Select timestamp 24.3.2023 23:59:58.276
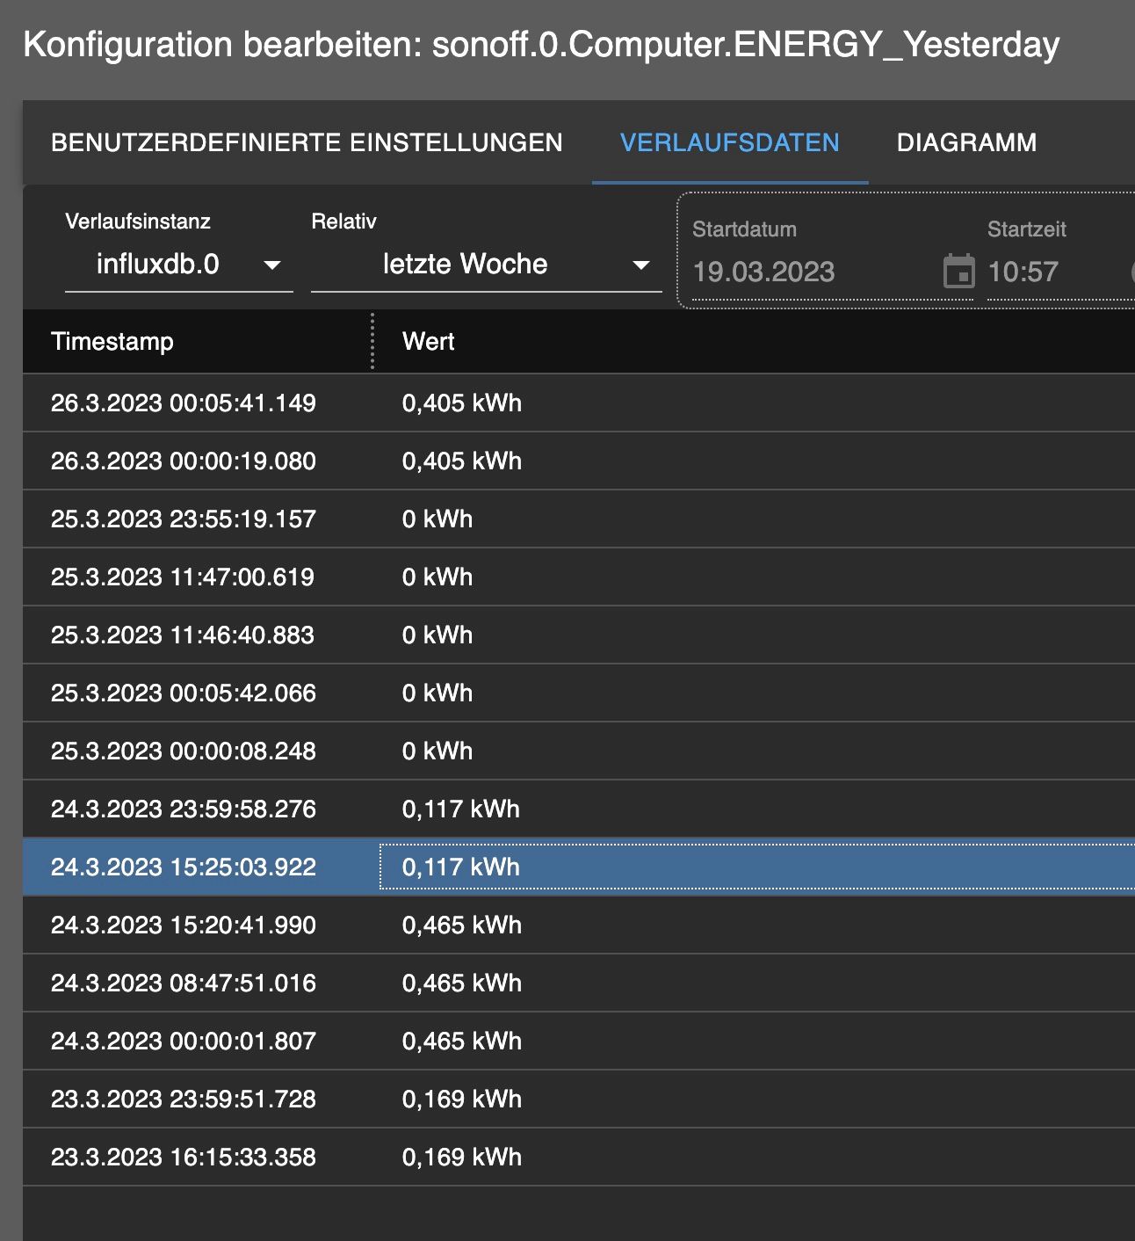Screen dimensions: 1135x1241 click(184, 809)
